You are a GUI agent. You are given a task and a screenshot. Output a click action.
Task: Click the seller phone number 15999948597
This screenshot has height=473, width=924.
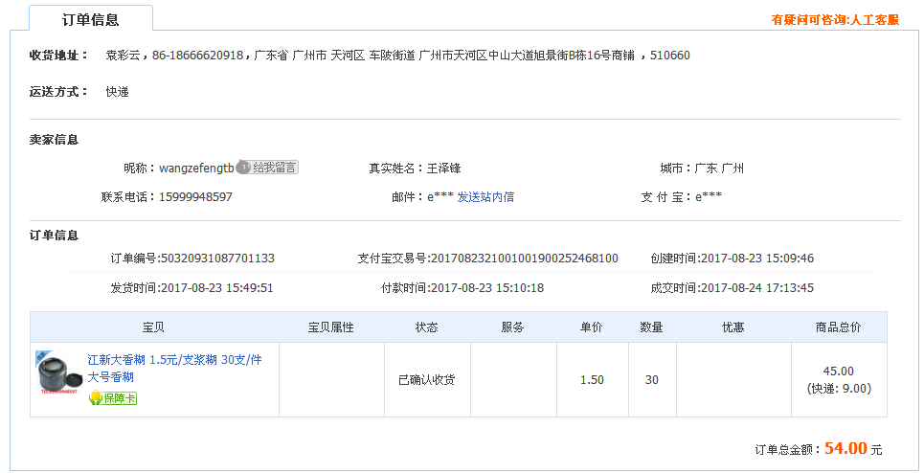point(195,197)
